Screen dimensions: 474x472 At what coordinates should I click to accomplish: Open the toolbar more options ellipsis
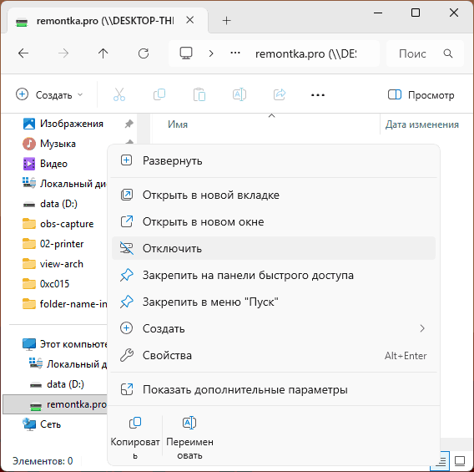tap(318, 95)
